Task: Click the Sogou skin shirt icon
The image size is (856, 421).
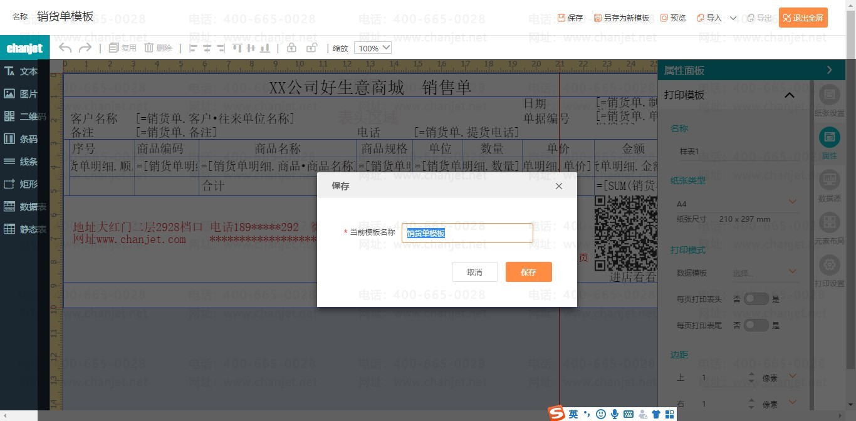Action: click(x=656, y=414)
